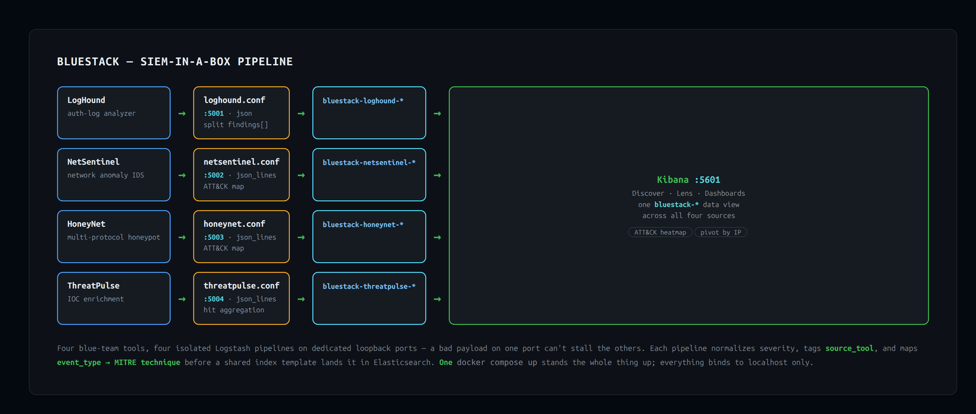Viewport: 976px width, 414px height.
Task: Click the Discover · Lens · Dashboards line
Action: tap(689, 193)
